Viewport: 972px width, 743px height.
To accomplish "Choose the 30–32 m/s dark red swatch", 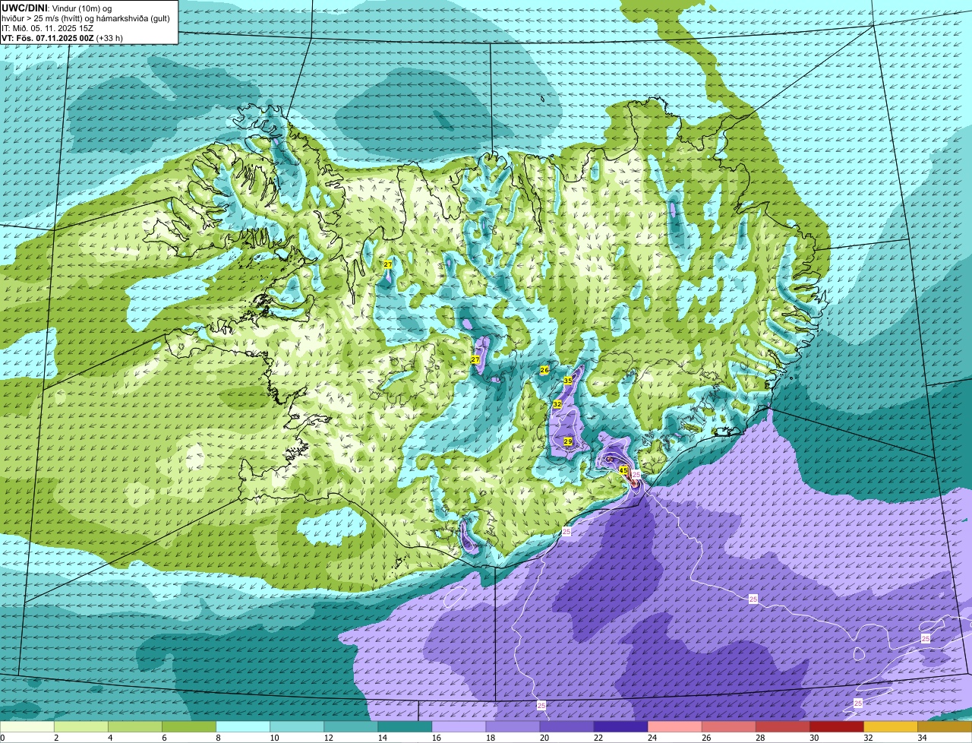I will tap(836, 726).
